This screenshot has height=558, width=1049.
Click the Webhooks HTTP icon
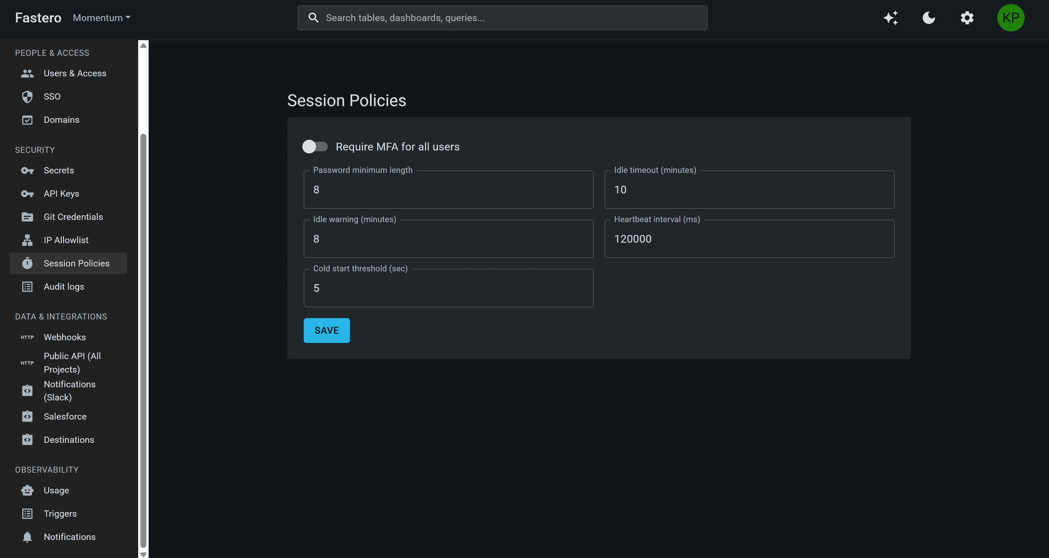(27, 337)
